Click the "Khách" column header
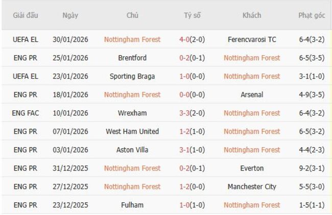 click(x=252, y=15)
